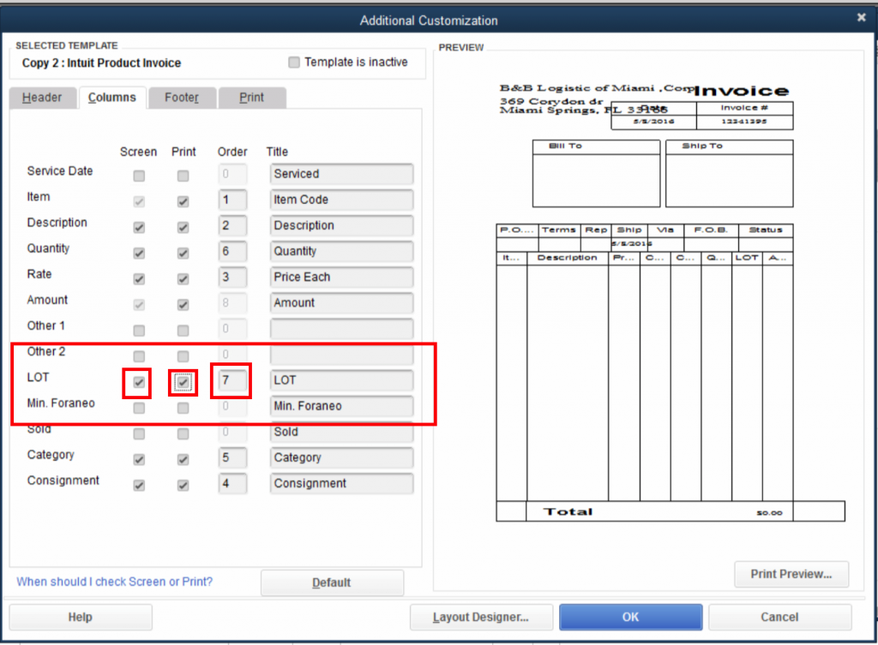This screenshot has height=645, width=878.
Task: Check the Service Date Screen checkbox
Action: click(x=139, y=176)
